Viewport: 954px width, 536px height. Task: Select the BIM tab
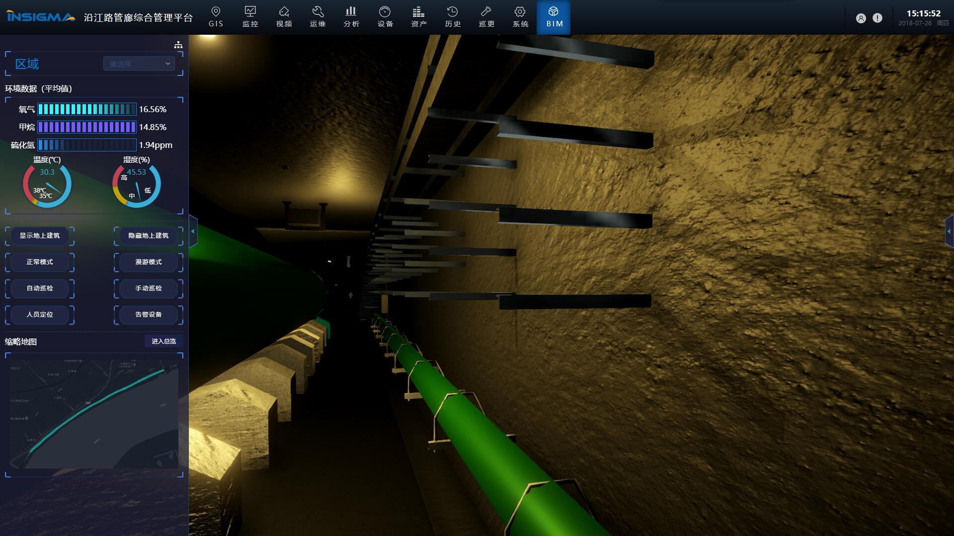click(554, 17)
